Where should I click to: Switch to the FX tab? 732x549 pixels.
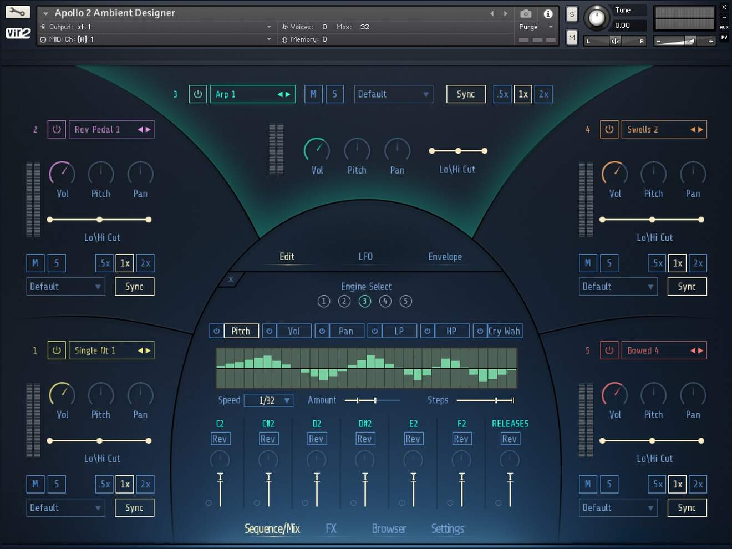(332, 528)
